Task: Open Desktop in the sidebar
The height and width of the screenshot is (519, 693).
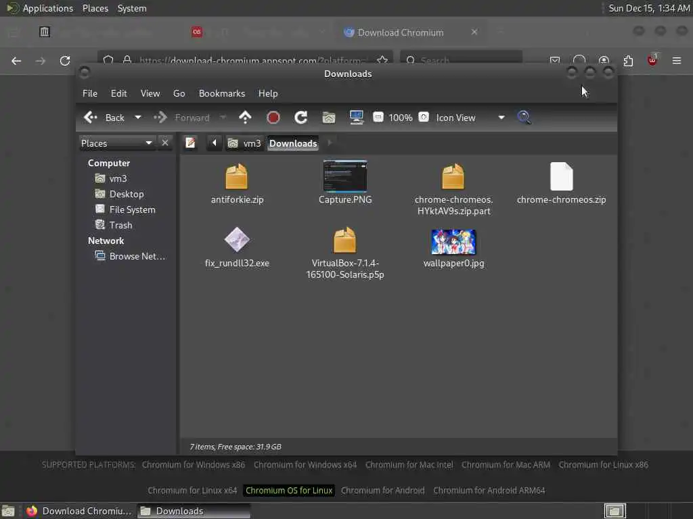Action: 120,194
